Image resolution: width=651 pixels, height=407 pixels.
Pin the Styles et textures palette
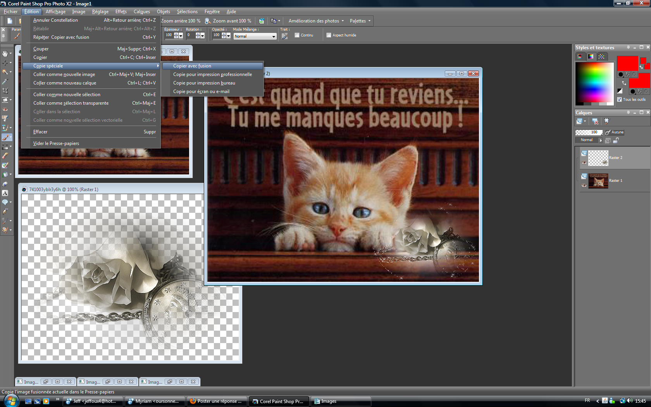tap(628, 47)
